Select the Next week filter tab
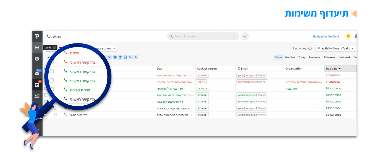The image size is (389, 166). pos(344,57)
